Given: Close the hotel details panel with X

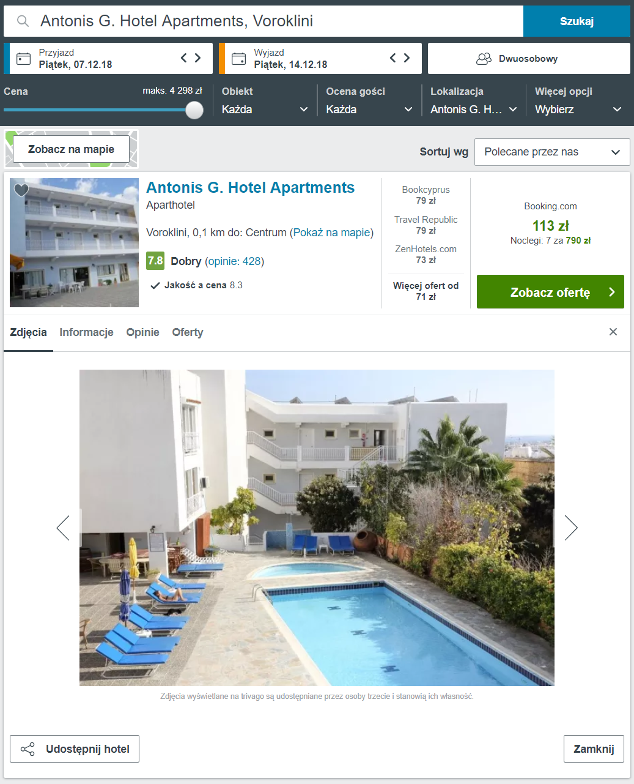Looking at the screenshot, I should pos(613,332).
